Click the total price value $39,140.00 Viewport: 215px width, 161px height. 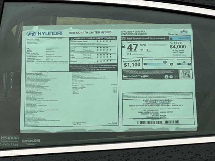(x=113, y=124)
